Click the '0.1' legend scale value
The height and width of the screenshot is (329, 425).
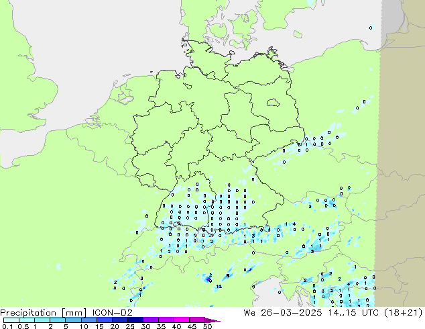(x=7, y=326)
